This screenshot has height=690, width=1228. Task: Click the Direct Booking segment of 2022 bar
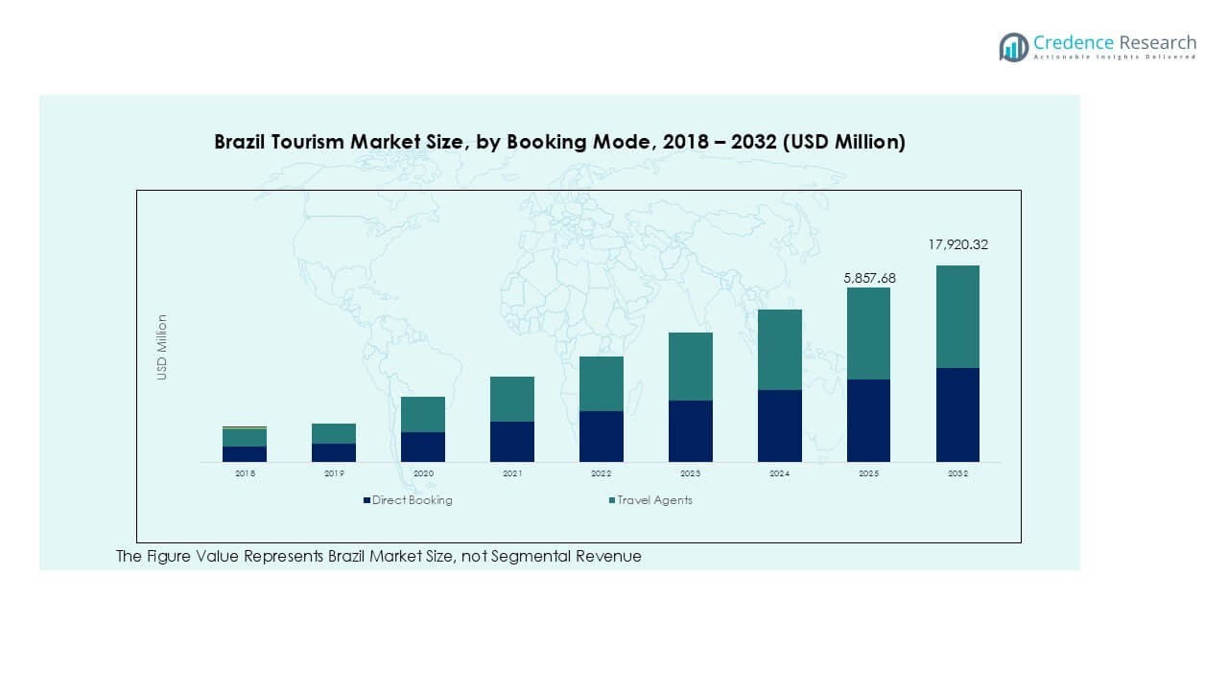pos(601,436)
